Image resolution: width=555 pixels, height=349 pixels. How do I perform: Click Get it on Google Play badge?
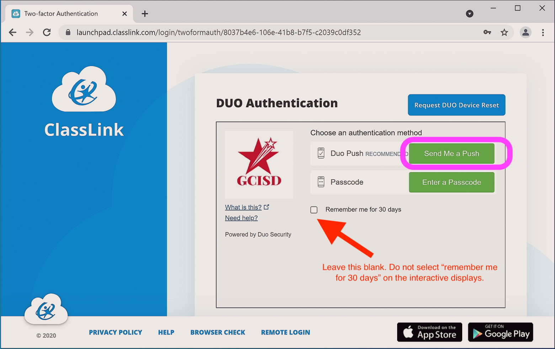[501, 332]
